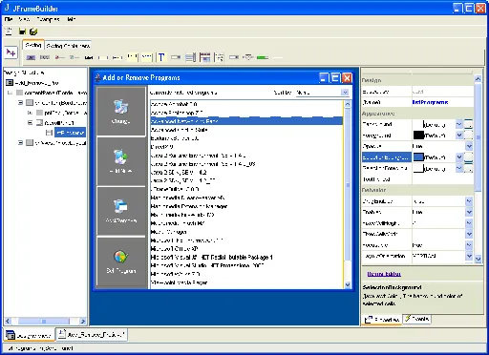Pick the red radio button palette component
This screenshot has width=489, height=355.
pos(59,57)
